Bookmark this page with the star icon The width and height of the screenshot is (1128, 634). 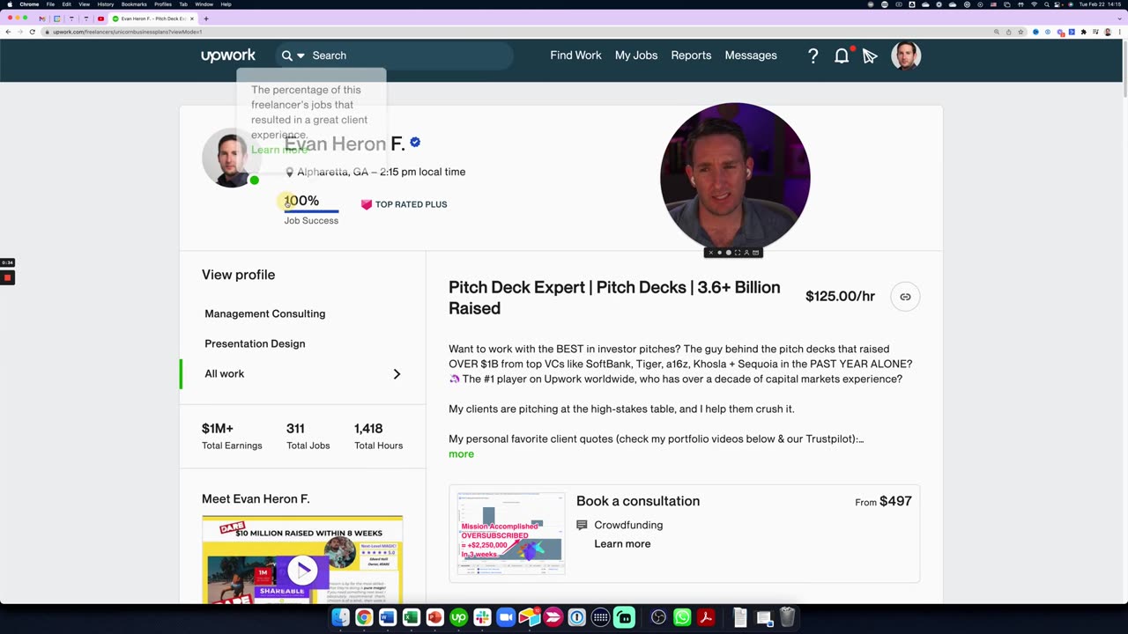[x=1020, y=32]
